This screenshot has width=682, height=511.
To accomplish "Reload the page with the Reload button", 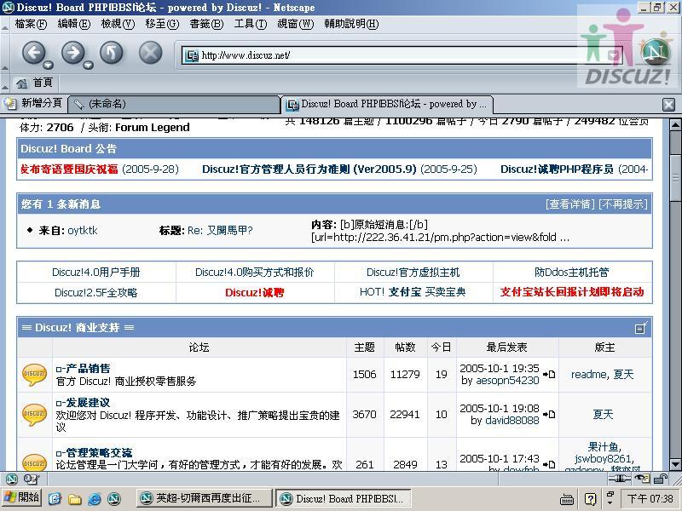I will tap(112, 53).
